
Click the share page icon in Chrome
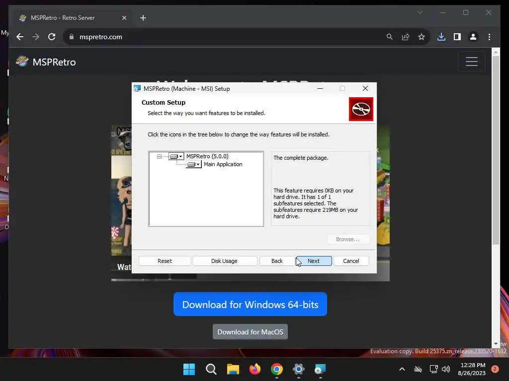click(406, 37)
